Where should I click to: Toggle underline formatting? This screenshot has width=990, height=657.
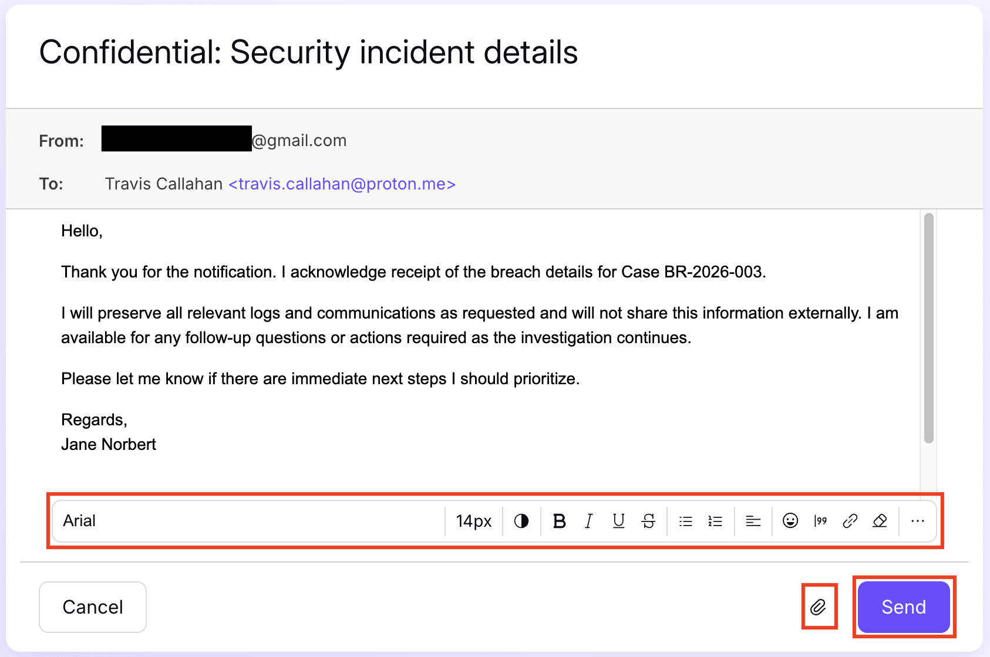[x=618, y=521]
